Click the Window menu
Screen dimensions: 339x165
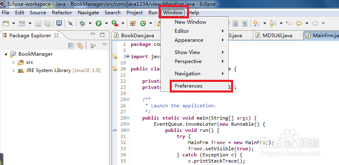(x=173, y=13)
